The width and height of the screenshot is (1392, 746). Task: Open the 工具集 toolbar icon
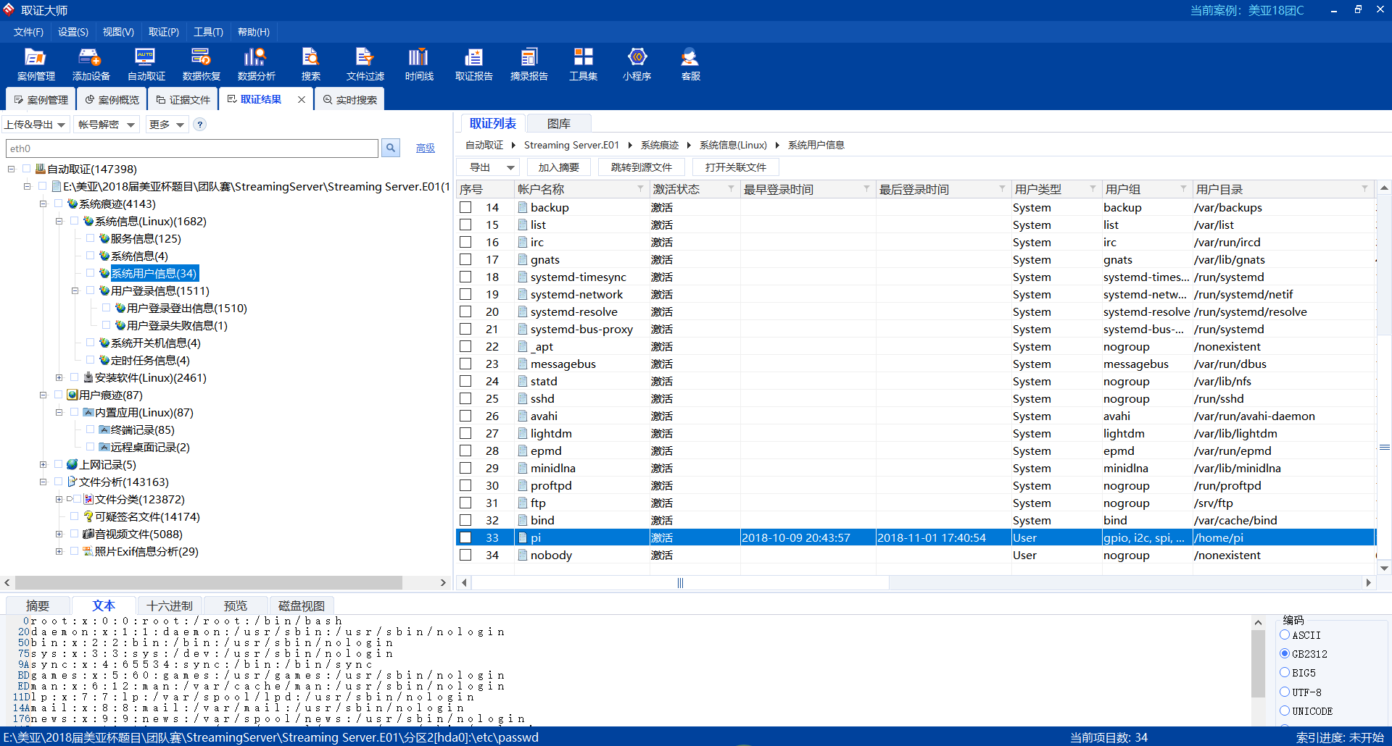(583, 64)
